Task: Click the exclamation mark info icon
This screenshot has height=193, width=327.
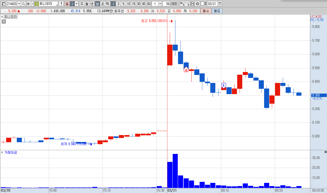Action: 61,4
